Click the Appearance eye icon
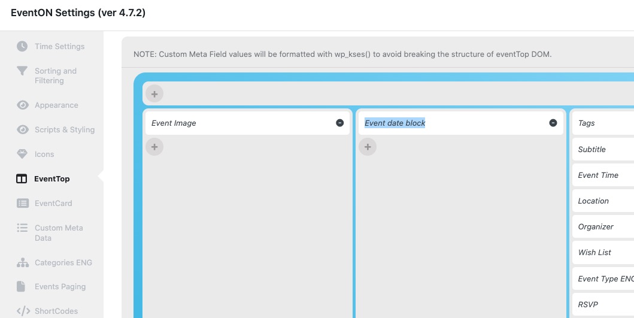Screen dimensions: 634x318 coord(22,105)
